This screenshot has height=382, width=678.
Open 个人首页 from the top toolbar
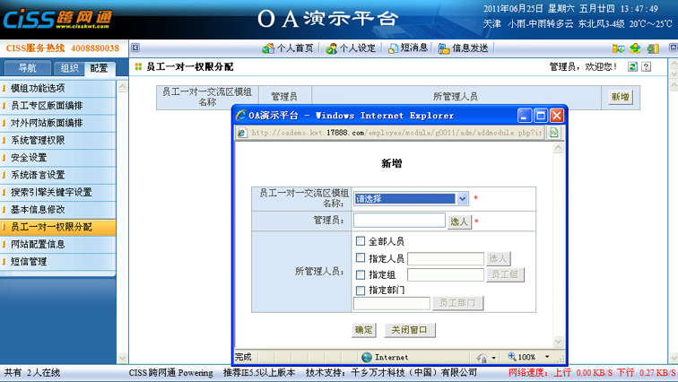(288, 48)
